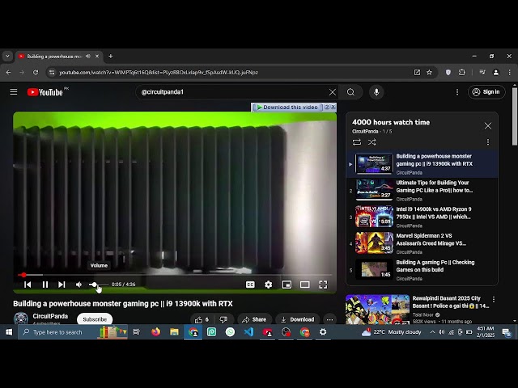
Task: Open more actions ellipsis below video
Action: pos(329,319)
